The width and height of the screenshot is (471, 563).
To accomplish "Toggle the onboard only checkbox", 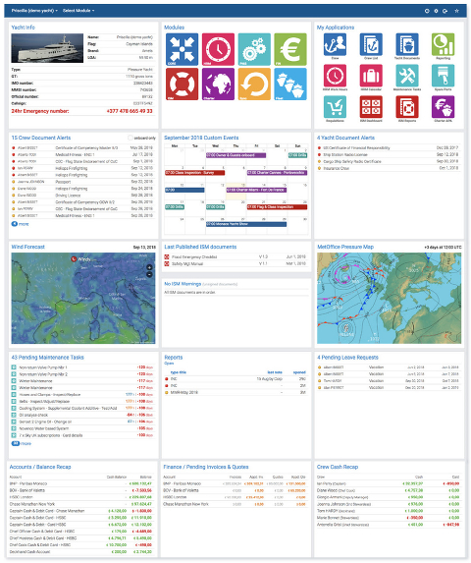I will [131, 138].
